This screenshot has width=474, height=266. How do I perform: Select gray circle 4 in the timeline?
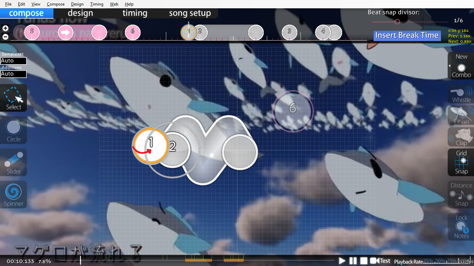coord(323,32)
